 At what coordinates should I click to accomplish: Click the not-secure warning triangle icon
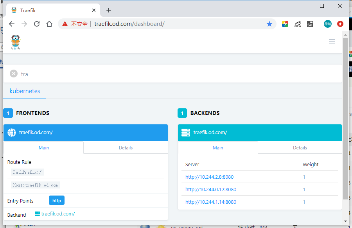tap(65, 24)
